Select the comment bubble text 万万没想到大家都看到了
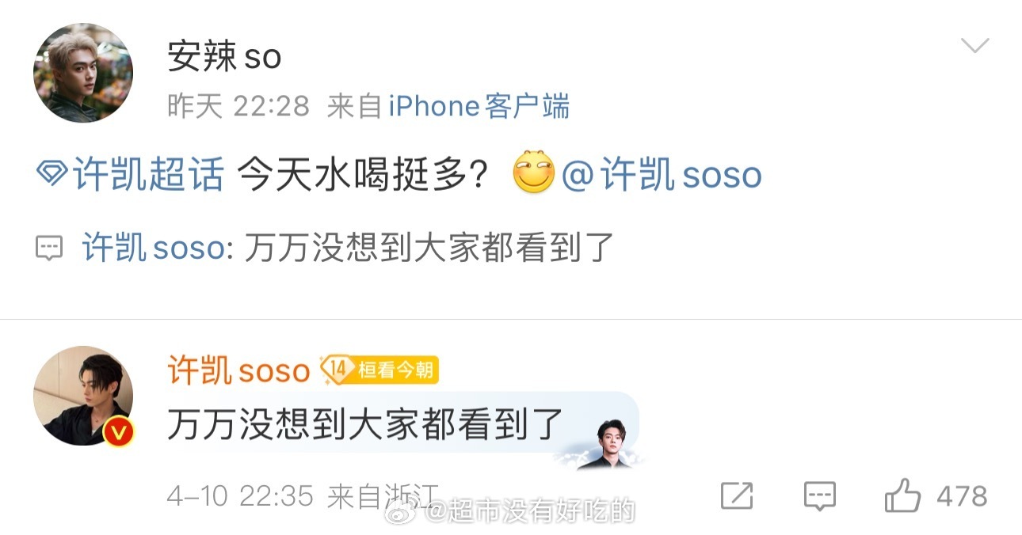The height and width of the screenshot is (535, 1022). point(364,426)
